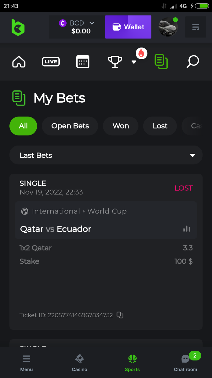Click the purple Wallet button
Viewport: 212px width, 378px height.
[128, 27]
